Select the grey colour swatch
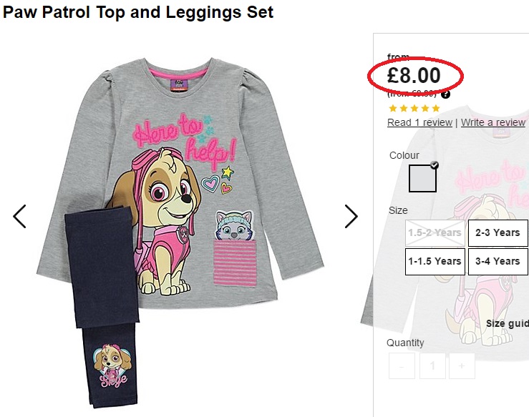 (422, 178)
